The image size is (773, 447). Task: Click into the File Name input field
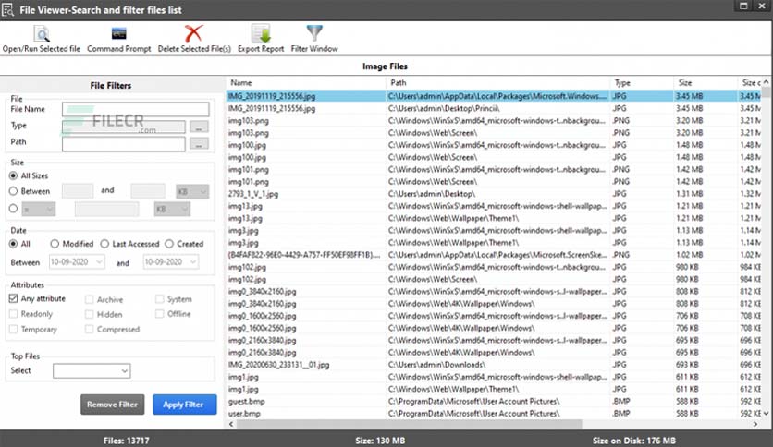136,109
